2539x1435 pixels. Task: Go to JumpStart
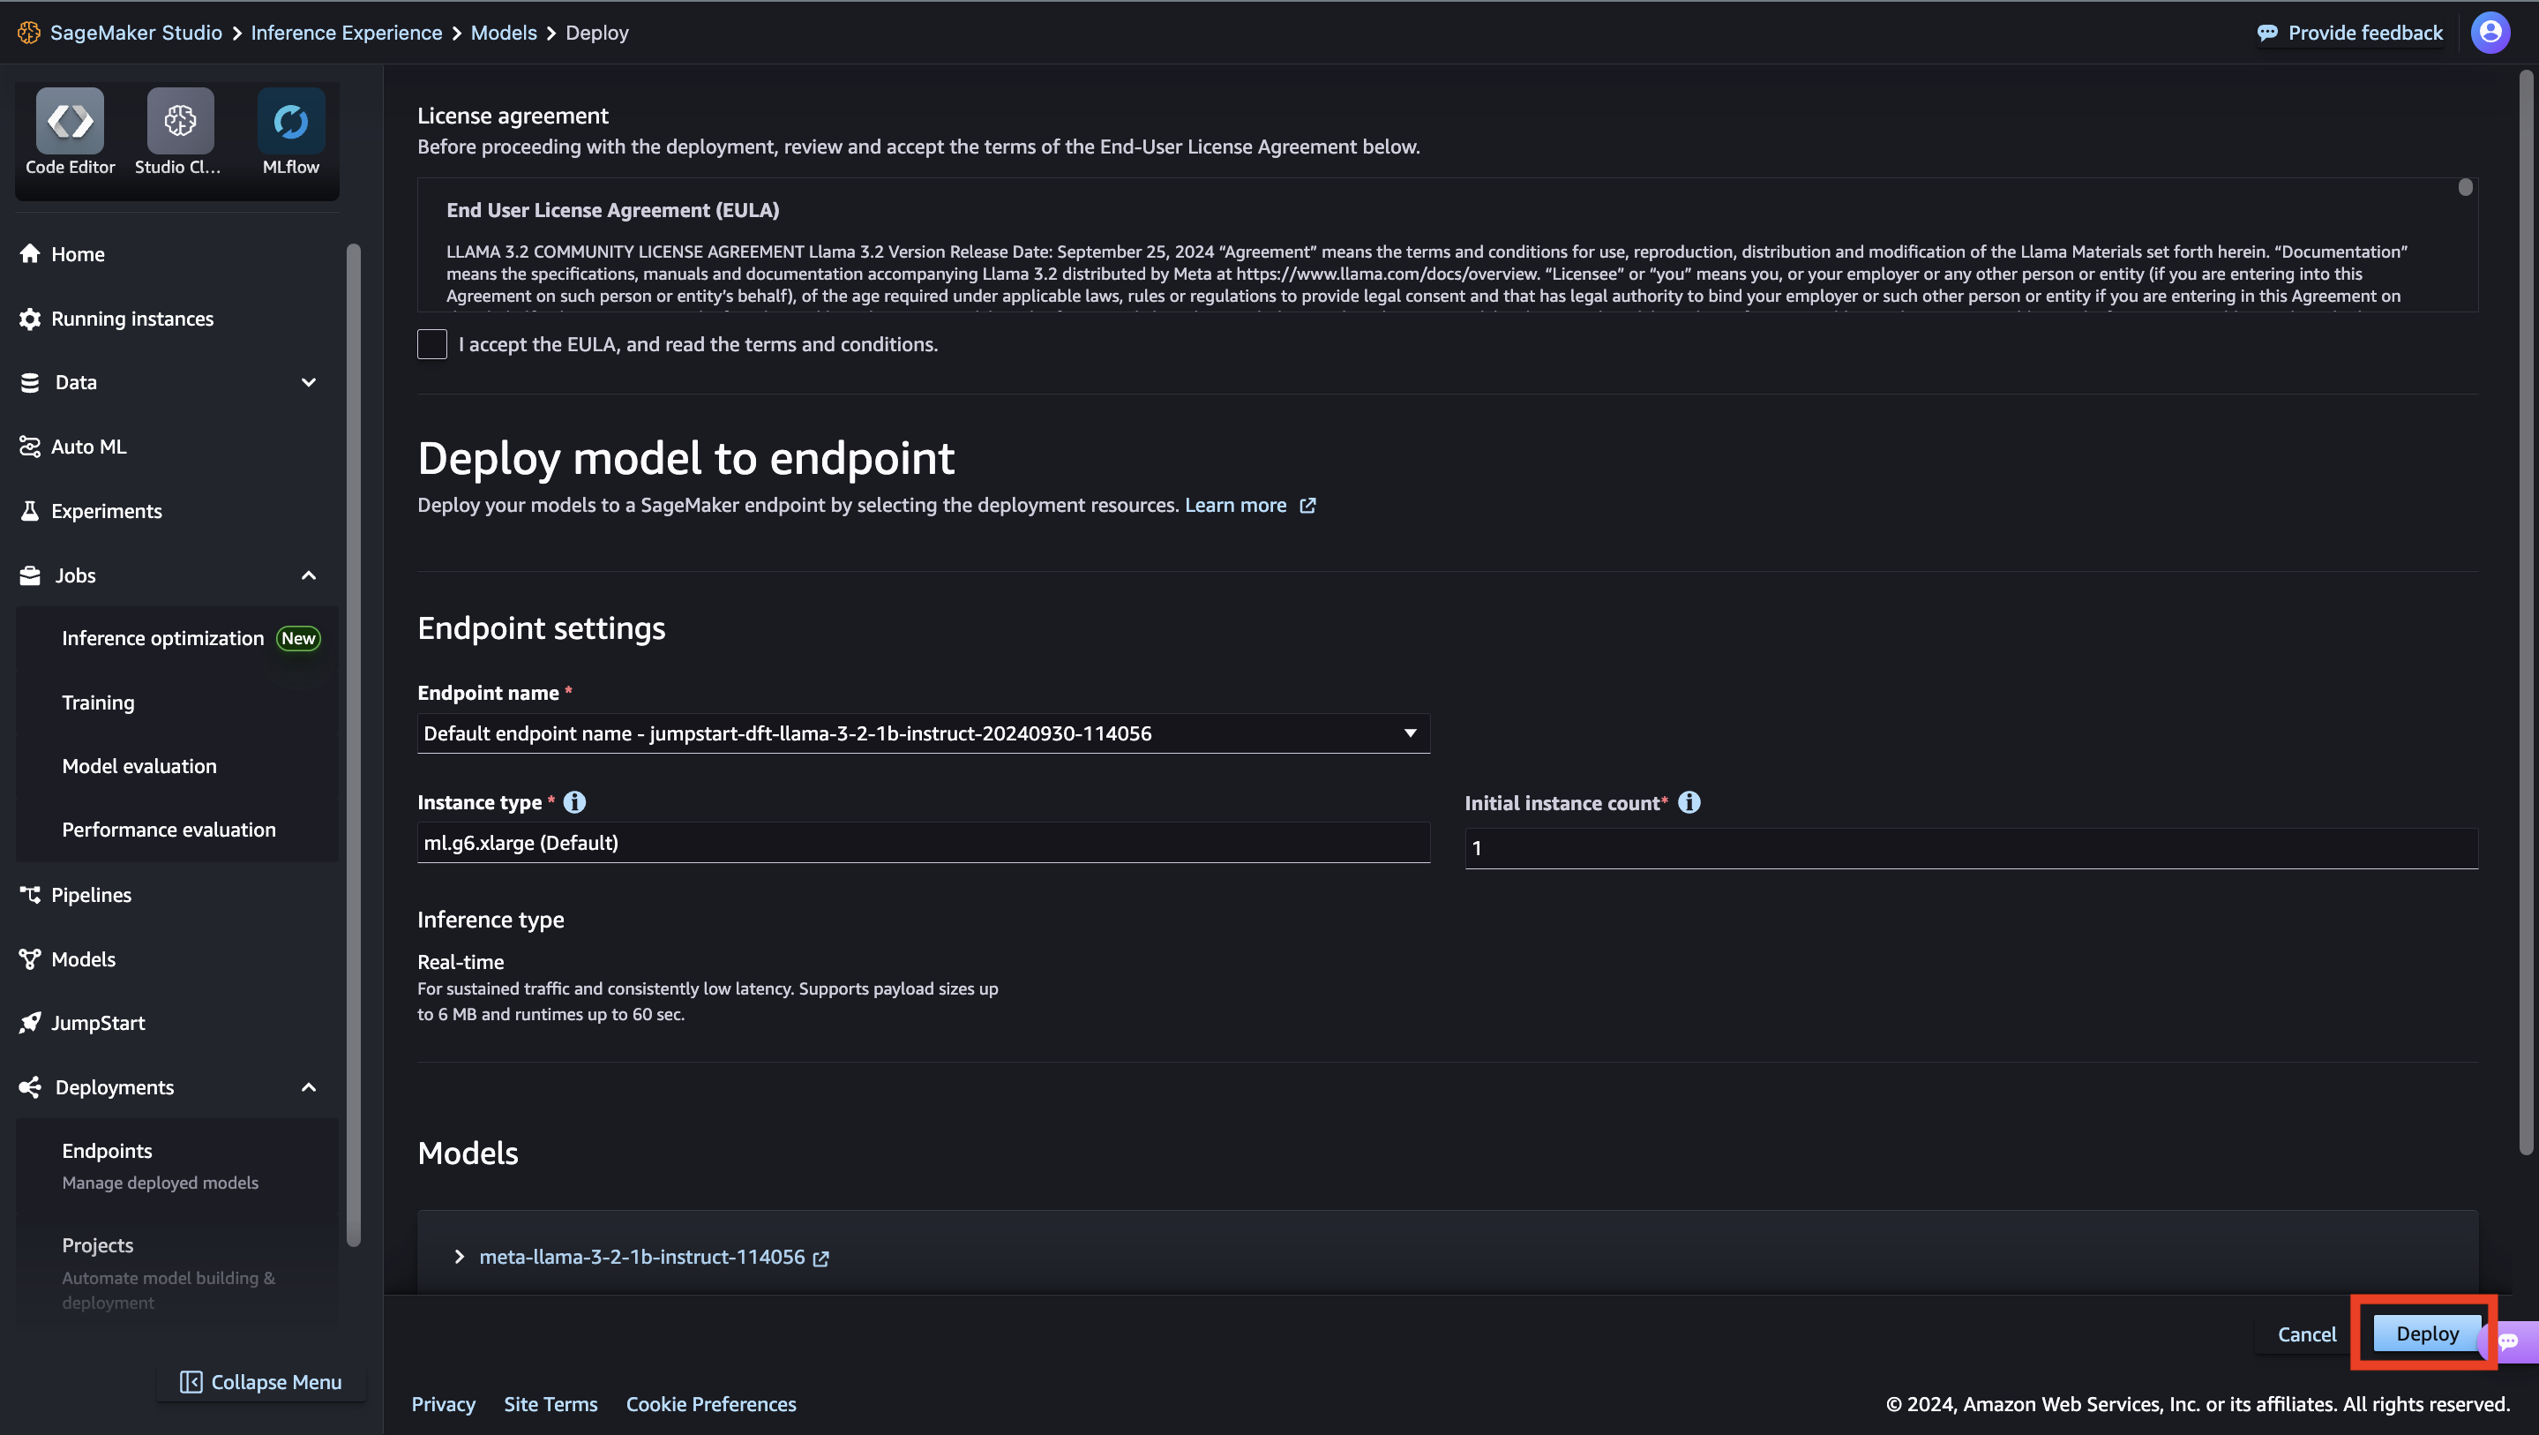[98, 1023]
